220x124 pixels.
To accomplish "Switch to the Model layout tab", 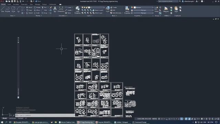I will pyautogui.click(x=4, y=118).
